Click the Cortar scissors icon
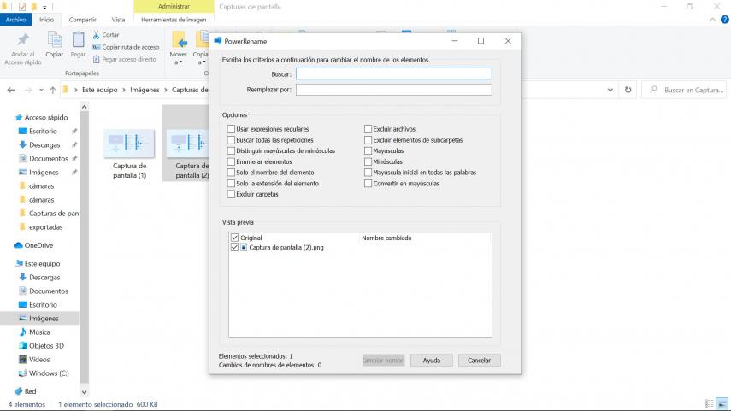 pyautogui.click(x=96, y=34)
